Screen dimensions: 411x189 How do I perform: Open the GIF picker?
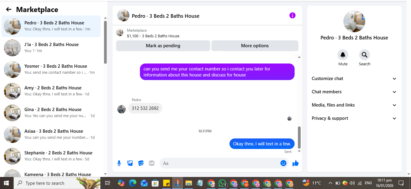[x=152, y=163]
